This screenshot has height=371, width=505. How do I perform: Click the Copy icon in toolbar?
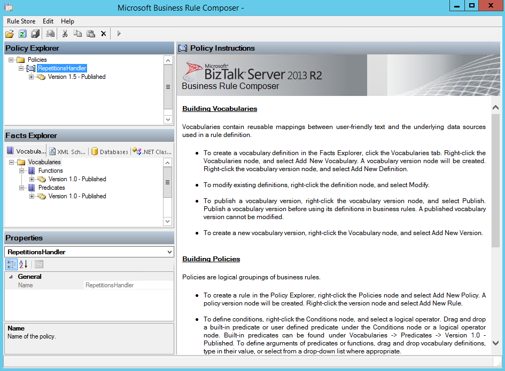point(77,34)
